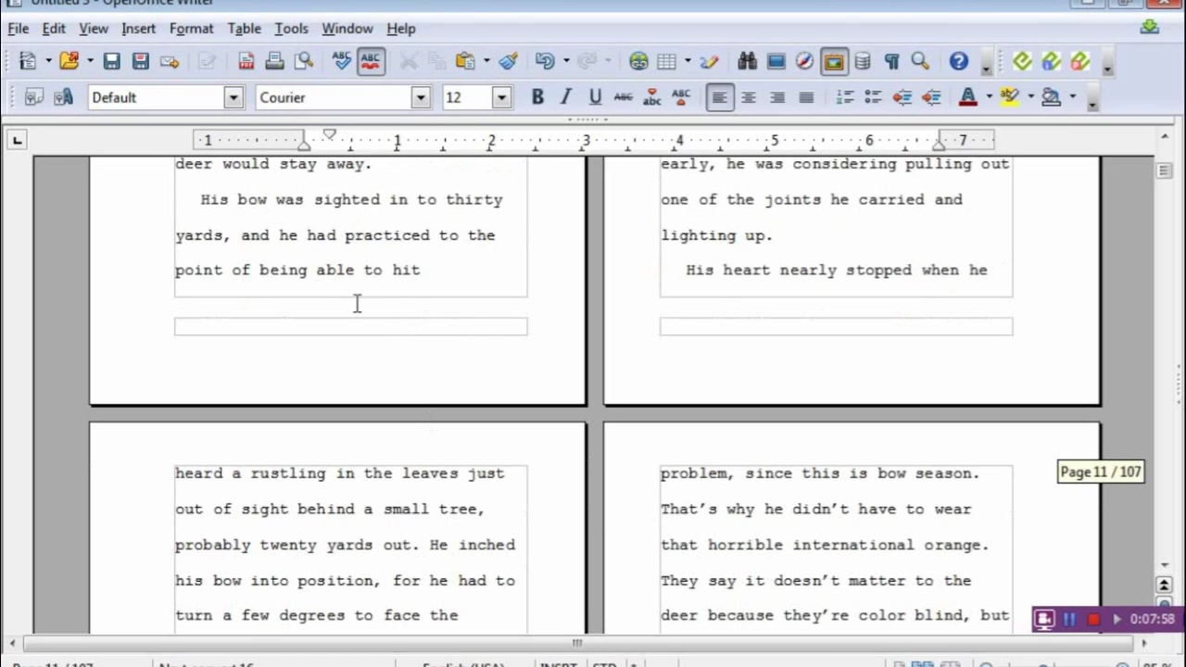The height and width of the screenshot is (667, 1186).
Task: Click the Save As icon
Action: coord(140,61)
